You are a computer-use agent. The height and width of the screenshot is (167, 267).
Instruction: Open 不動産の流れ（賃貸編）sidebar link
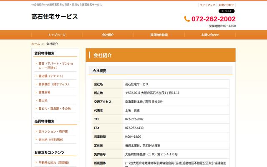coord(54,163)
